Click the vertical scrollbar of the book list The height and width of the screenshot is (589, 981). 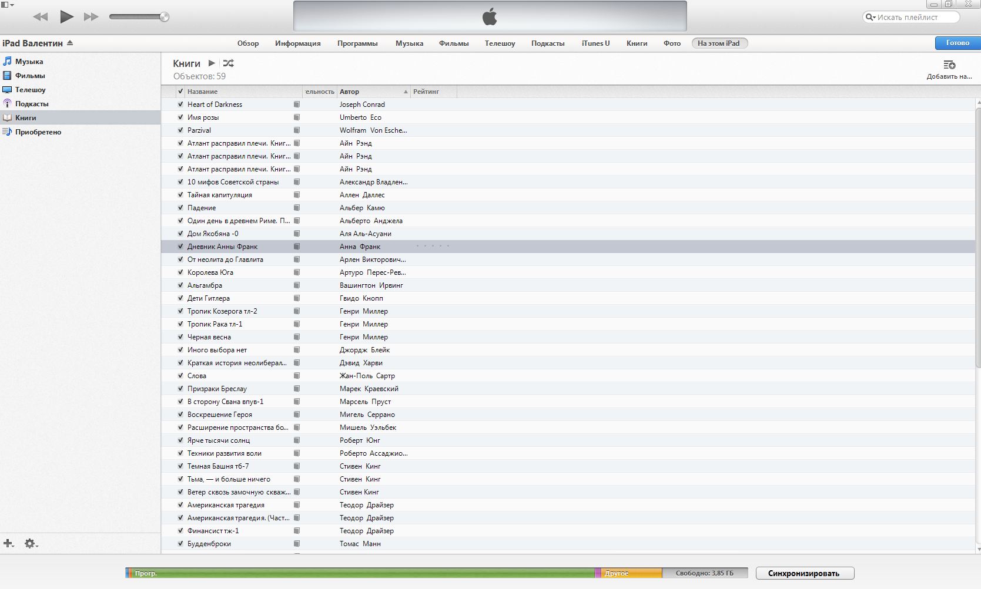(978, 238)
